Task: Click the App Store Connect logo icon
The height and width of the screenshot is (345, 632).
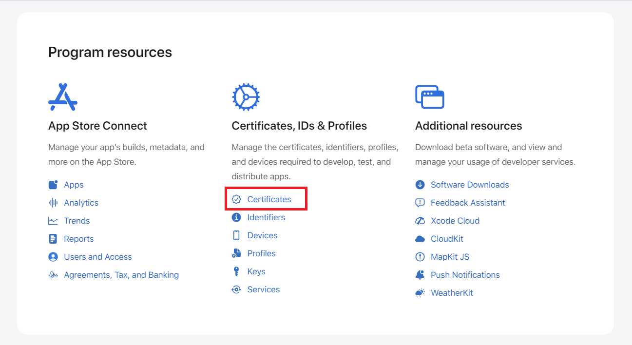Action: [63, 97]
